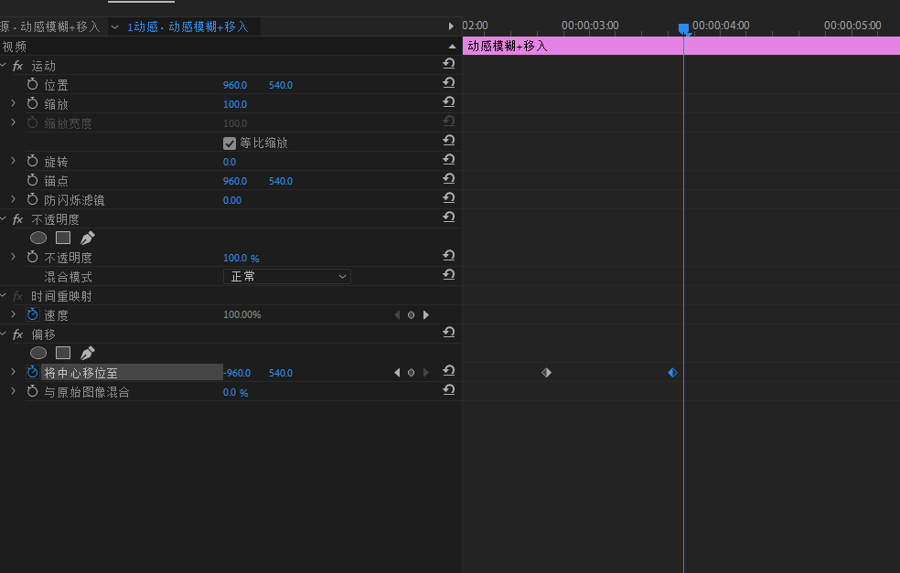Image resolution: width=900 pixels, height=573 pixels.
Task: Create ellipse mask under 偏移
Action: 38,353
